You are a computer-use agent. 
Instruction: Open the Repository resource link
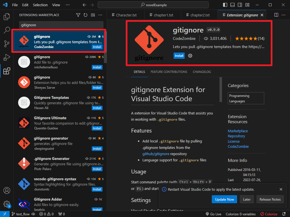point(236,136)
